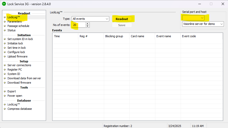Open Server connections setup
The image size is (228, 128).
(x=19, y=65)
